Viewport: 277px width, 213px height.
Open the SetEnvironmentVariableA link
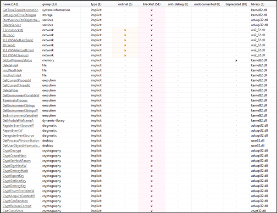[20, 116]
